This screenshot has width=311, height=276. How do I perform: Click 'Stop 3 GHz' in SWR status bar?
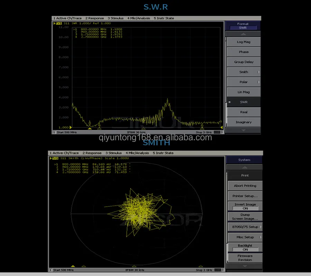coord(204,132)
